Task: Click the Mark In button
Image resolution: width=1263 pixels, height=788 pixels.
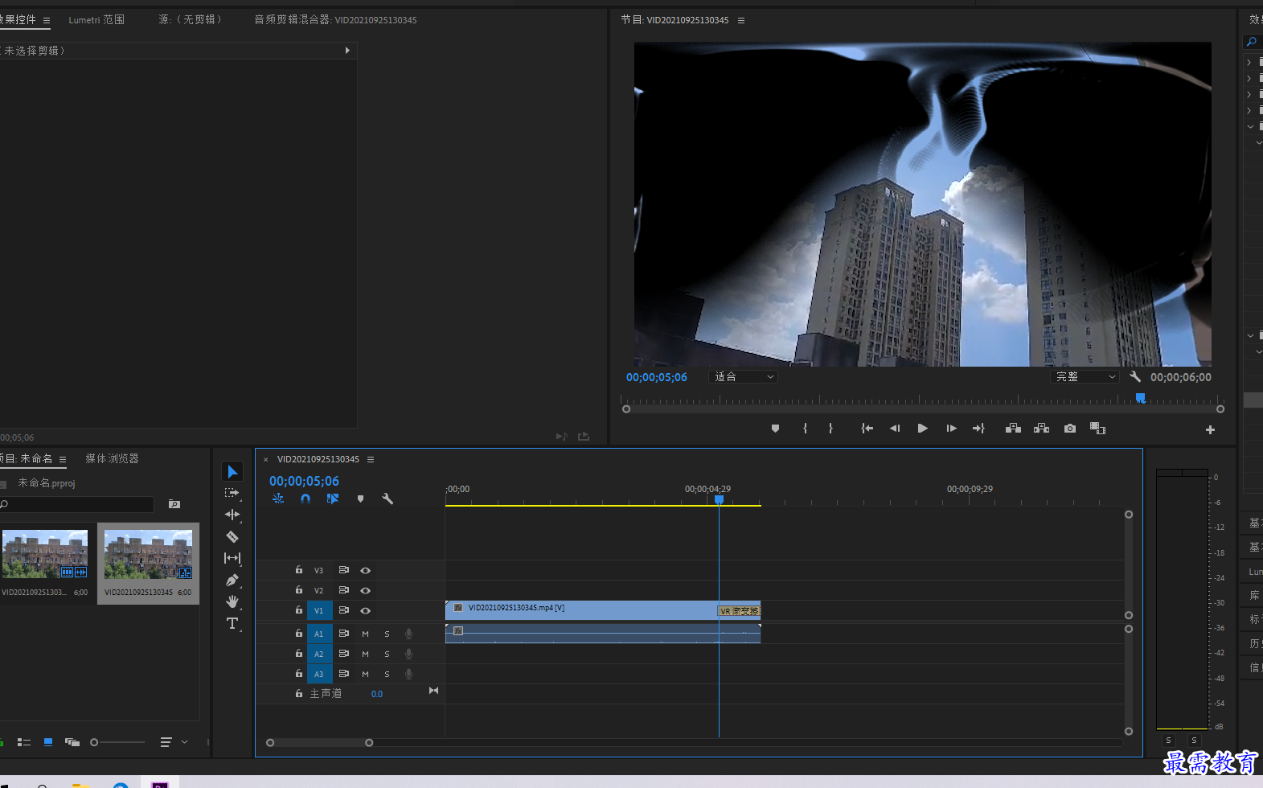Action: tap(805, 429)
